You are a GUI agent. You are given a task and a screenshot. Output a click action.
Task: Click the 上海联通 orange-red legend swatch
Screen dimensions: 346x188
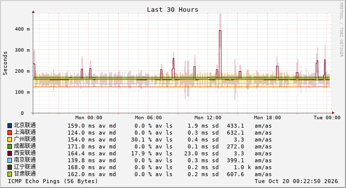coord(9,133)
